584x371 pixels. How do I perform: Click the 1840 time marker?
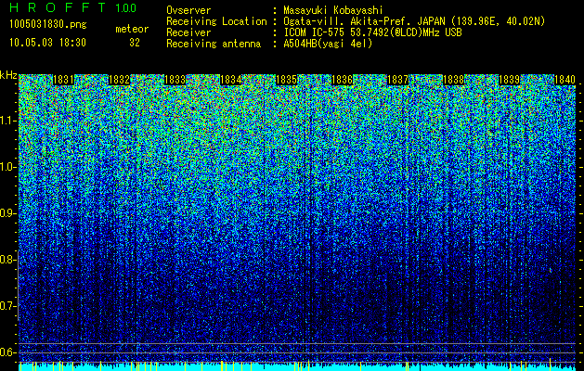(565, 80)
